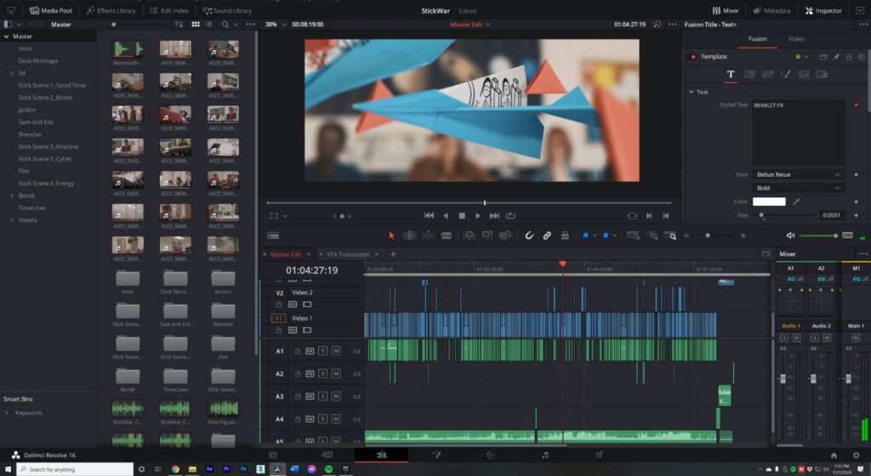Toggle the Position Lock padlock icon
The height and width of the screenshot is (476, 871).
coord(565,235)
